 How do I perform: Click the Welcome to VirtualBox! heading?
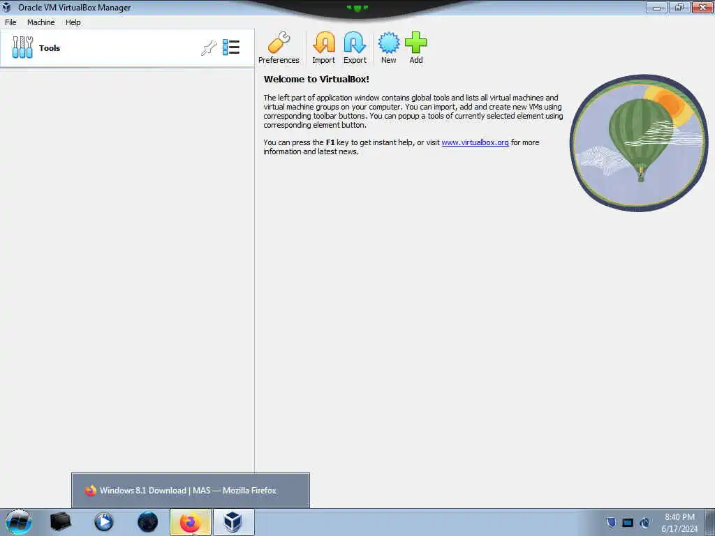point(316,80)
